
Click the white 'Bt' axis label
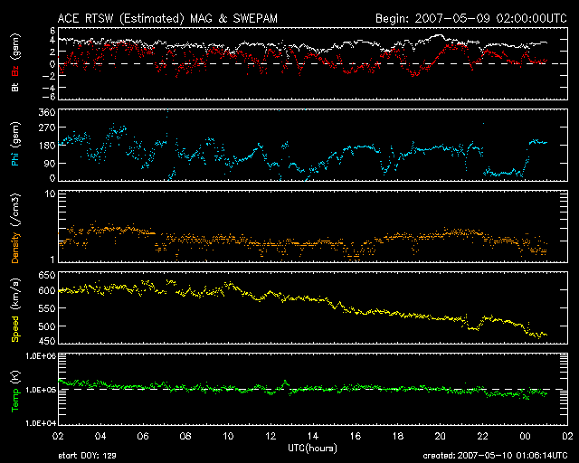click(x=15, y=87)
